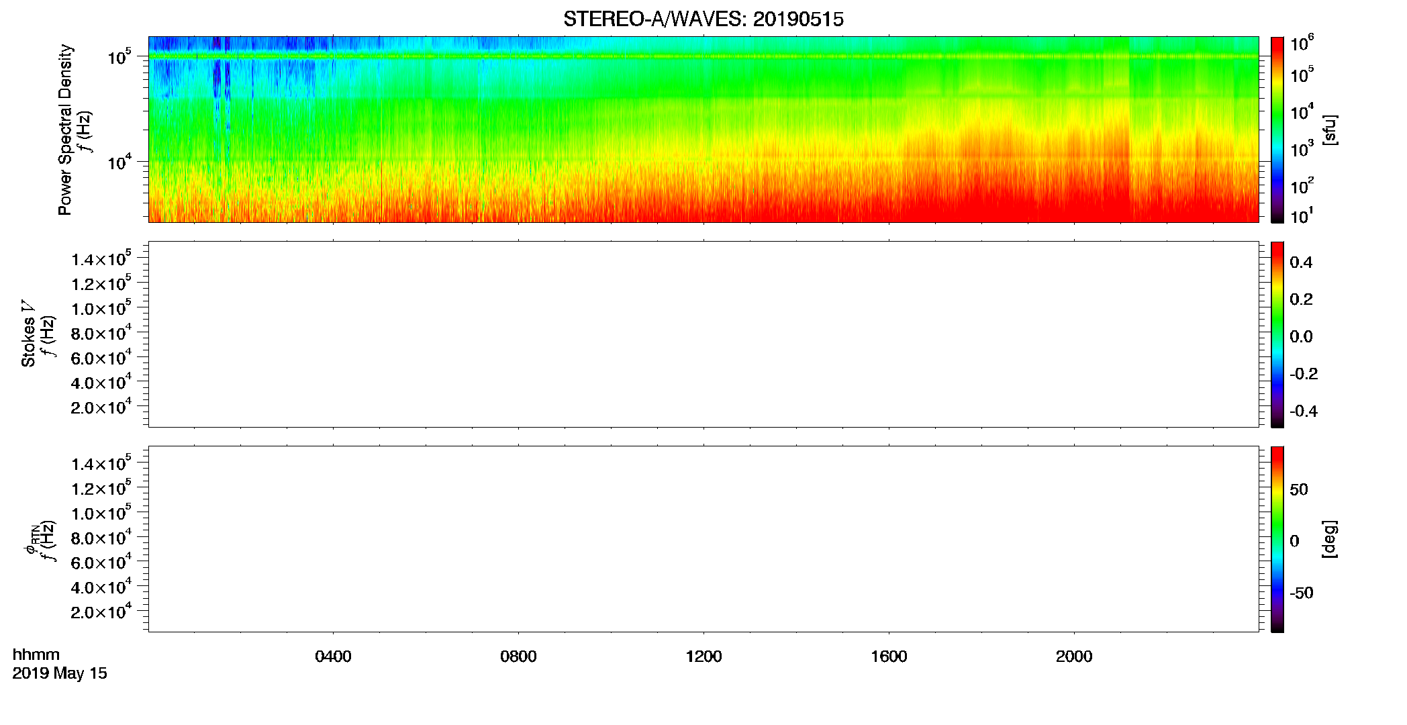Click the [sfu] units label
This screenshot has height=725, width=1407.
(x=1329, y=130)
